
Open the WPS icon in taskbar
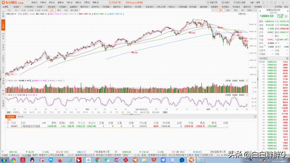(154, 160)
